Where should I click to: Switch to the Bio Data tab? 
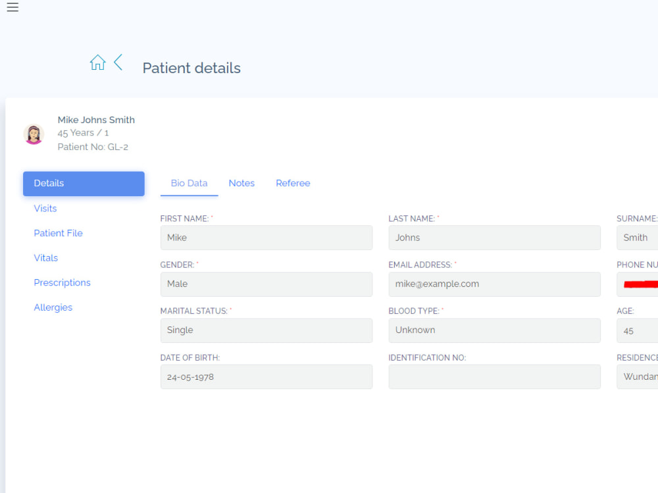point(190,184)
